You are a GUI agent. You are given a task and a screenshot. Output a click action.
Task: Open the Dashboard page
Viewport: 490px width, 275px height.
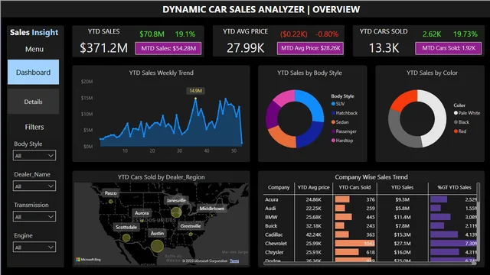click(x=33, y=72)
